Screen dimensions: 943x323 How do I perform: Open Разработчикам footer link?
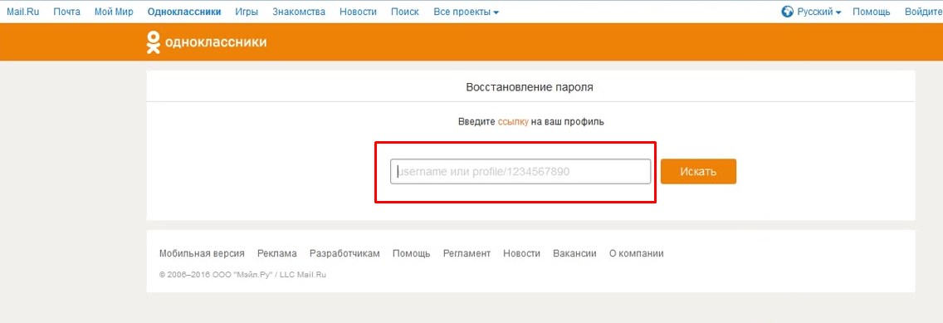point(344,254)
